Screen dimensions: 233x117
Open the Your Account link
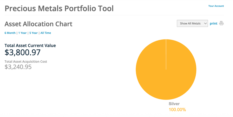pyautogui.click(x=216, y=6)
